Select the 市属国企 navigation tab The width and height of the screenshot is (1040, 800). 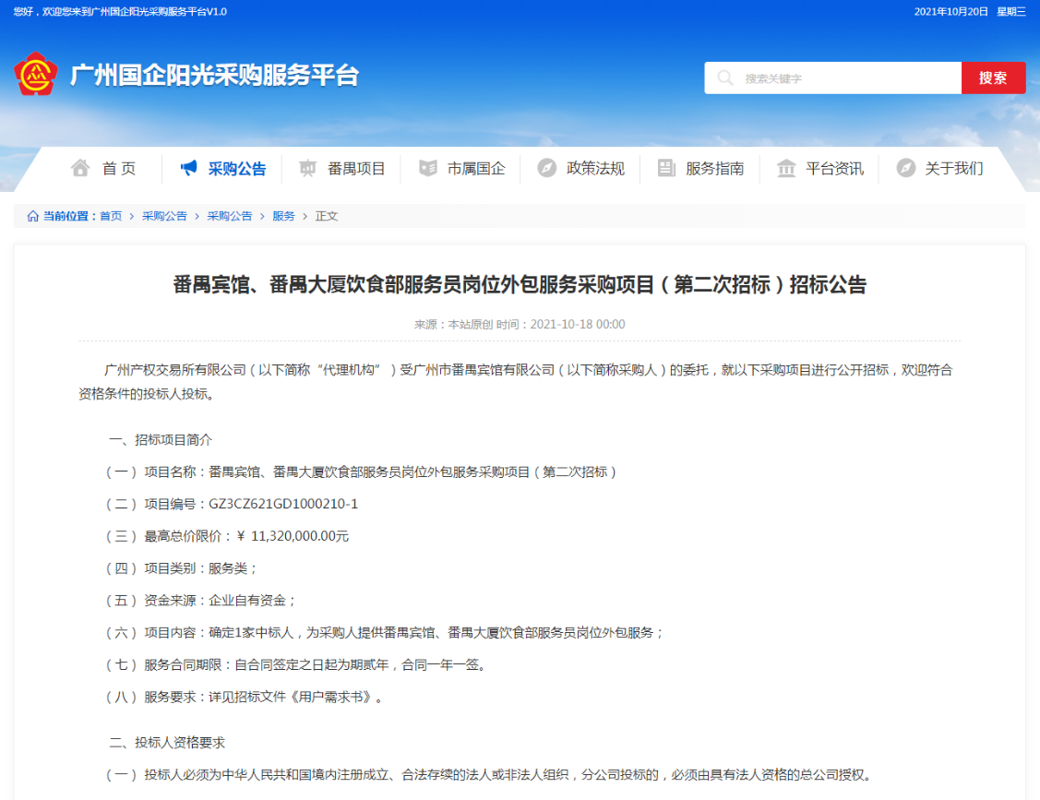(476, 169)
